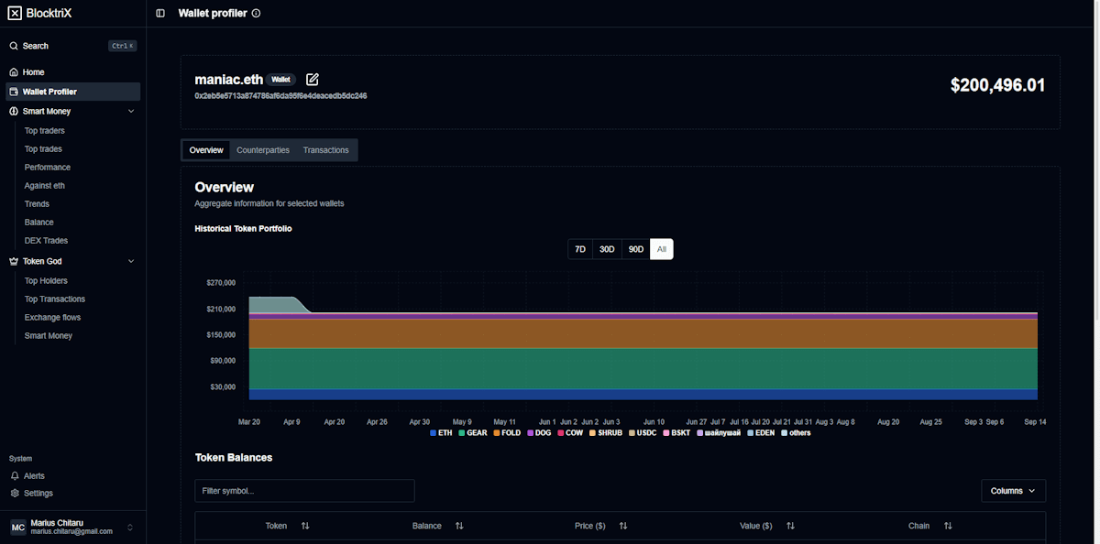Select the Search icon in sidebar

13,45
